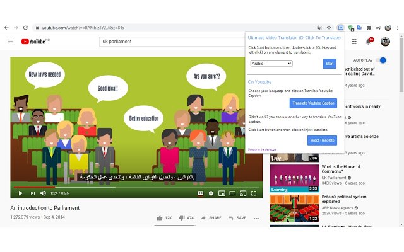404x252 pixels.
Task: Go forward in browser history
Action: 16,28
